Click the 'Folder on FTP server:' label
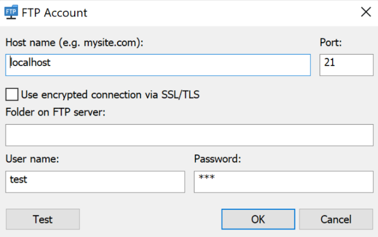The width and height of the screenshot is (378, 237). pos(55,112)
